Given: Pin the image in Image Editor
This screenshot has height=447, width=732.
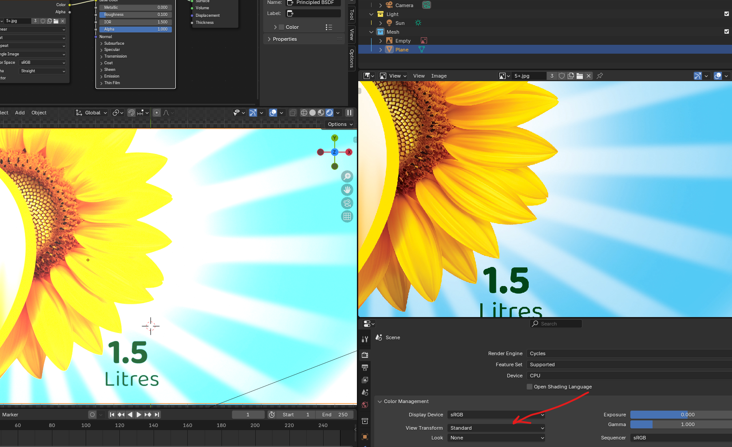Looking at the screenshot, I should click(x=600, y=76).
